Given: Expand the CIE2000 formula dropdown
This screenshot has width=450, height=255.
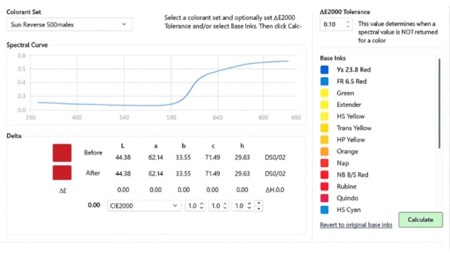Looking at the screenshot, I should pos(142,205).
